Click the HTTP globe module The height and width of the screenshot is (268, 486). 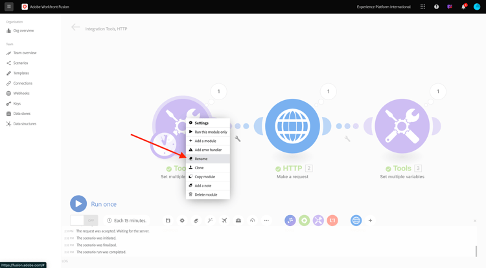click(x=293, y=126)
